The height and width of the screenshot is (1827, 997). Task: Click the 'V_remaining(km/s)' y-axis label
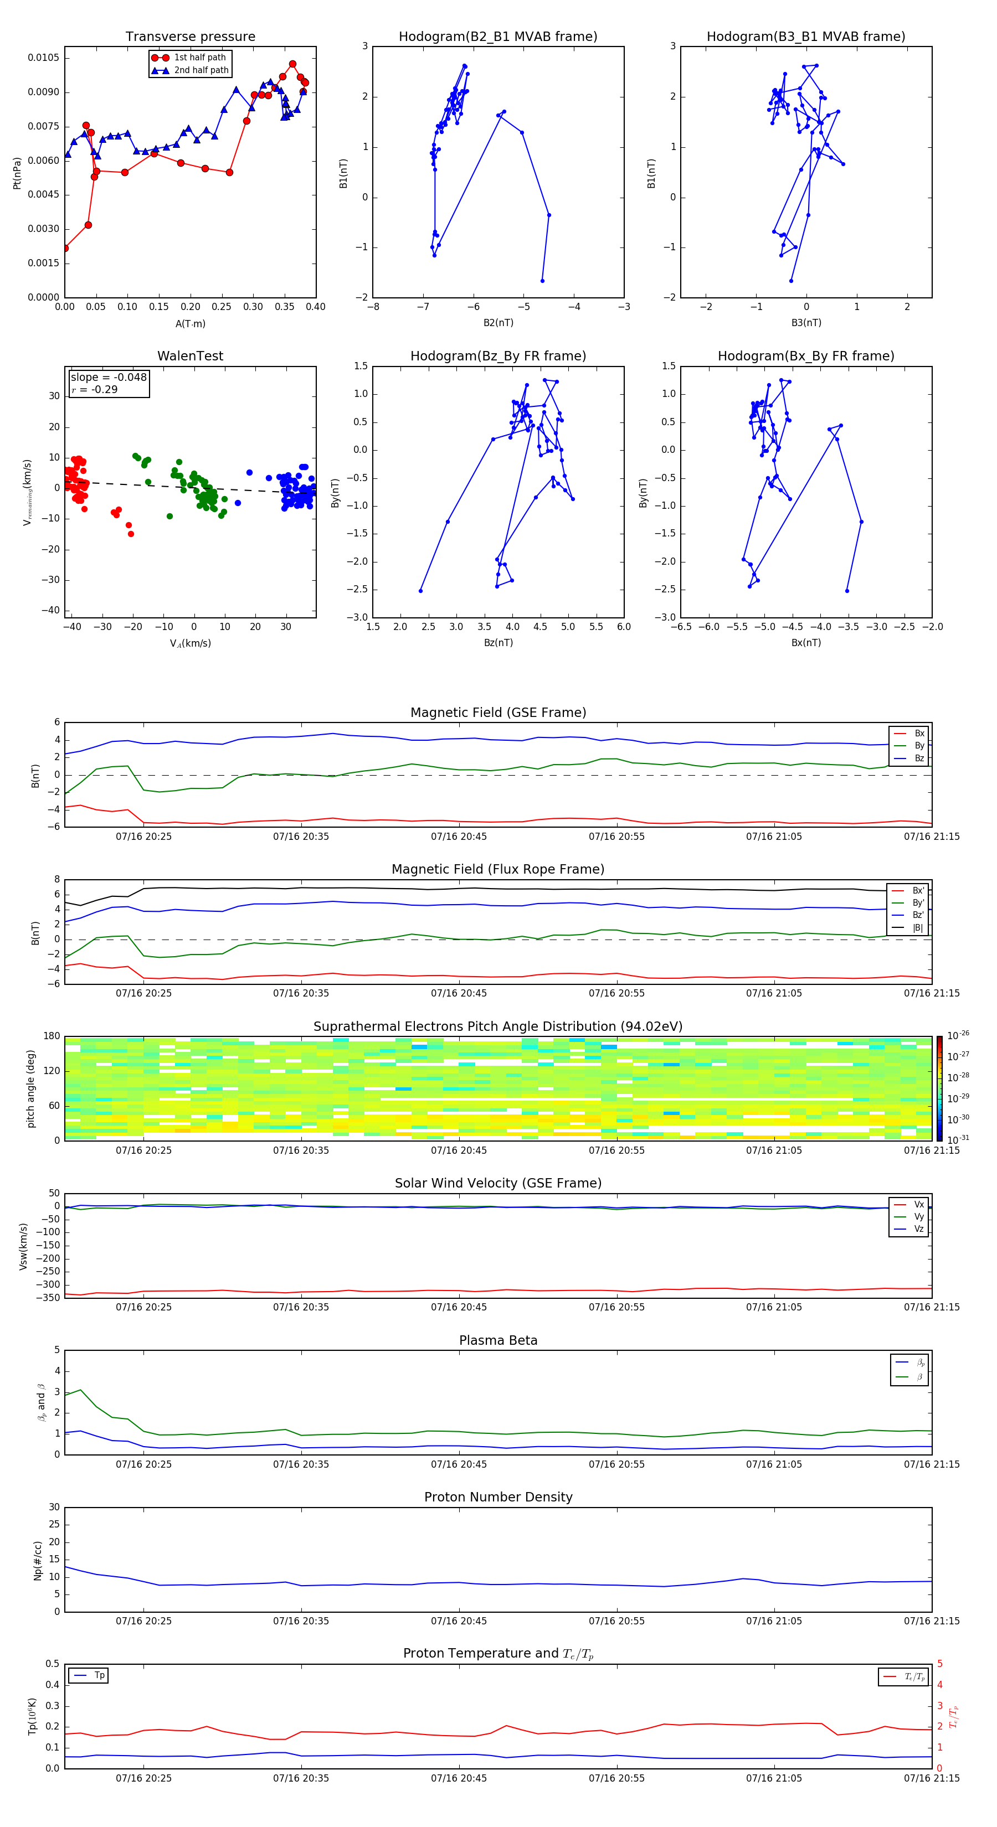click(x=27, y=492)
